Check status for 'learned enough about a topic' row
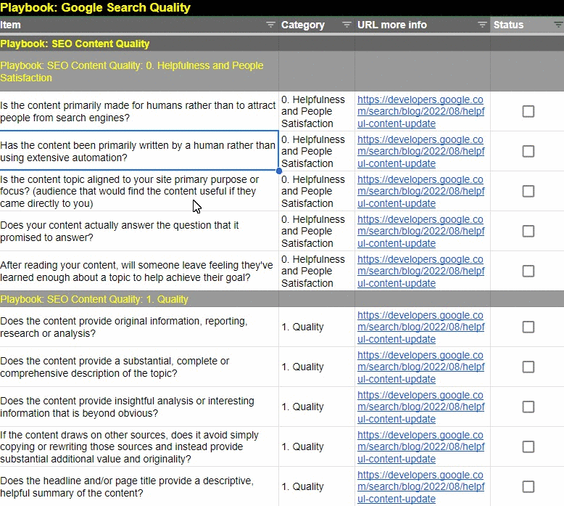Image resolution: width=564 pixels, height=506 pixels. [528, 272]
